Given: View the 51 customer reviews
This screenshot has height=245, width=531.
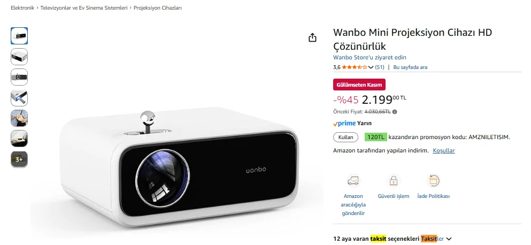Looking at the screenshot, I should pyautogui.click(x=380, y=67).
